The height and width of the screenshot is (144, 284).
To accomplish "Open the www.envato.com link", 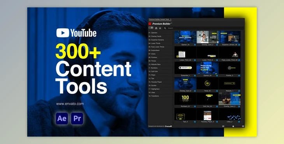I will pos(70,104).
